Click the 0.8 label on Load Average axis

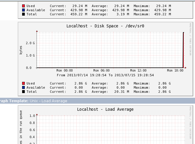click(32, 123)
